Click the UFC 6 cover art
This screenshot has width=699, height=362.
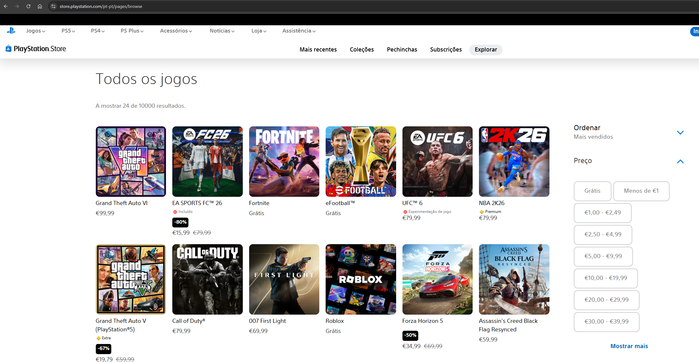coord(437,161)
